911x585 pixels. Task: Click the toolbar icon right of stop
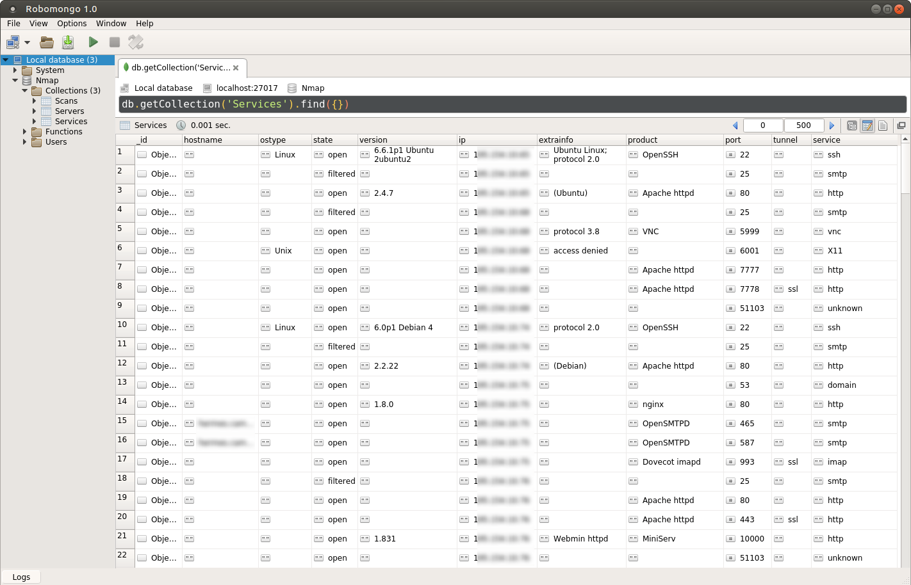click(136, 42)
